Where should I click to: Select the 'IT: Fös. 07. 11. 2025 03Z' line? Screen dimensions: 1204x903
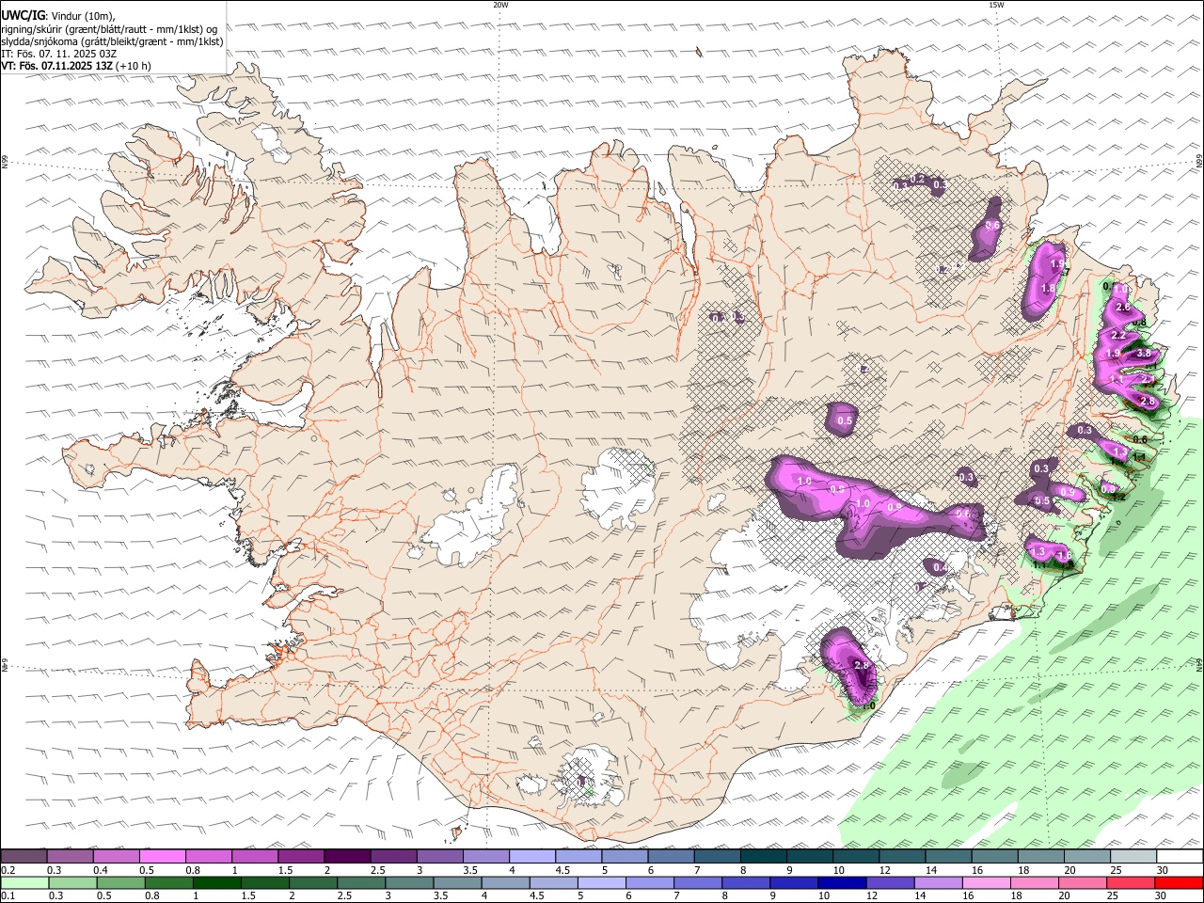pyautogui.click(x=59, y=54)
